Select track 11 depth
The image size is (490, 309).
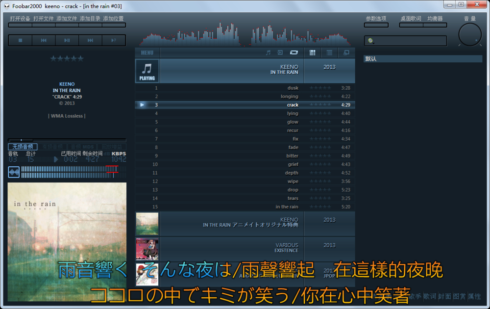[245, 173]
